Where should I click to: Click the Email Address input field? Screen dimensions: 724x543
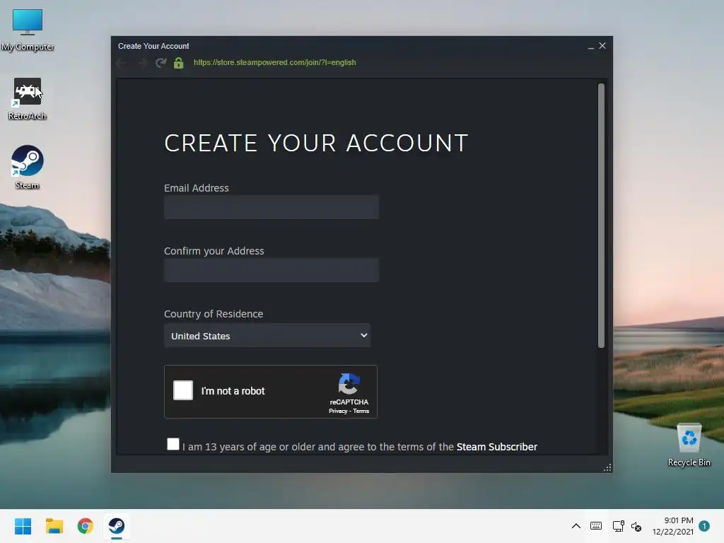tap(271, 207)
